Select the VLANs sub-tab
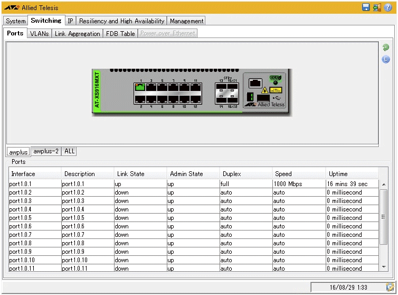Screen dimensions: 398x295 coord(39,33)
